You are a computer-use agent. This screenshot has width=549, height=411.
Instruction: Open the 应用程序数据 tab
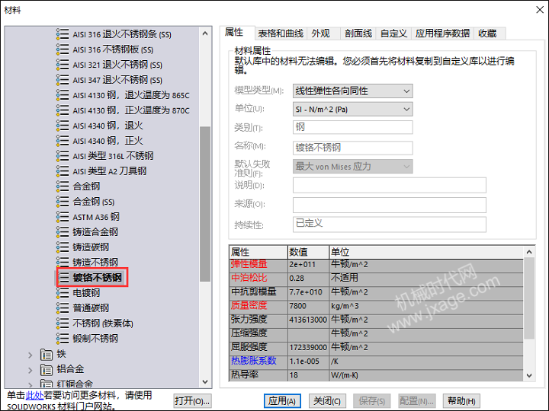click(442, 33)
